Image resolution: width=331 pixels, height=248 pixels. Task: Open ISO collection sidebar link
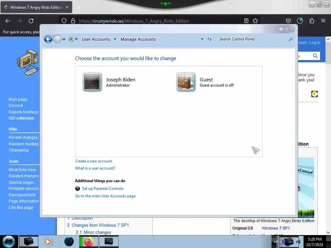tap(21, 118)
